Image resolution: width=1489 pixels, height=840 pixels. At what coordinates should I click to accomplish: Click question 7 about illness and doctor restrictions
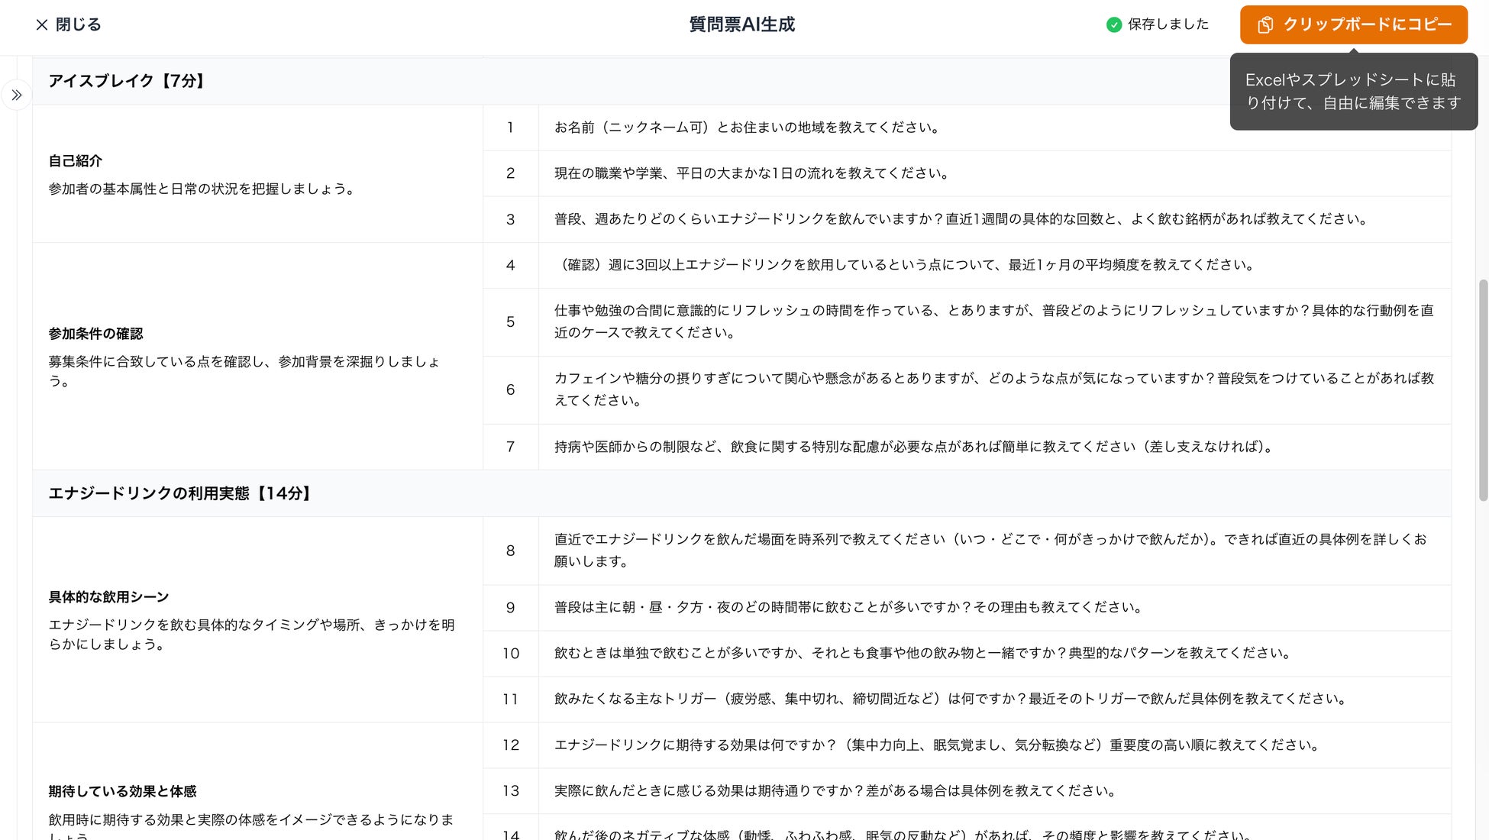point(913,447)
